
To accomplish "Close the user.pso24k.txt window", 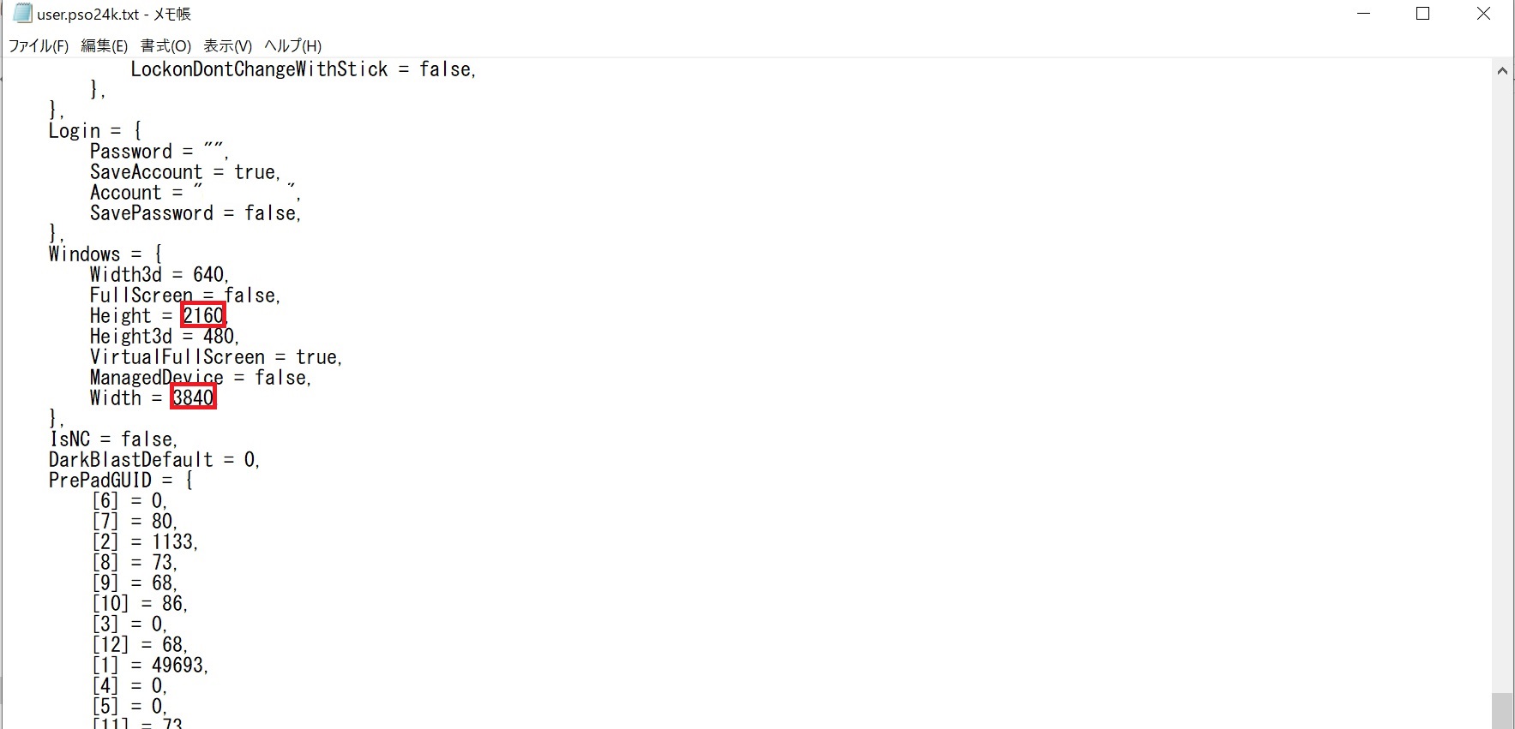I will (x=1483, y=14).
